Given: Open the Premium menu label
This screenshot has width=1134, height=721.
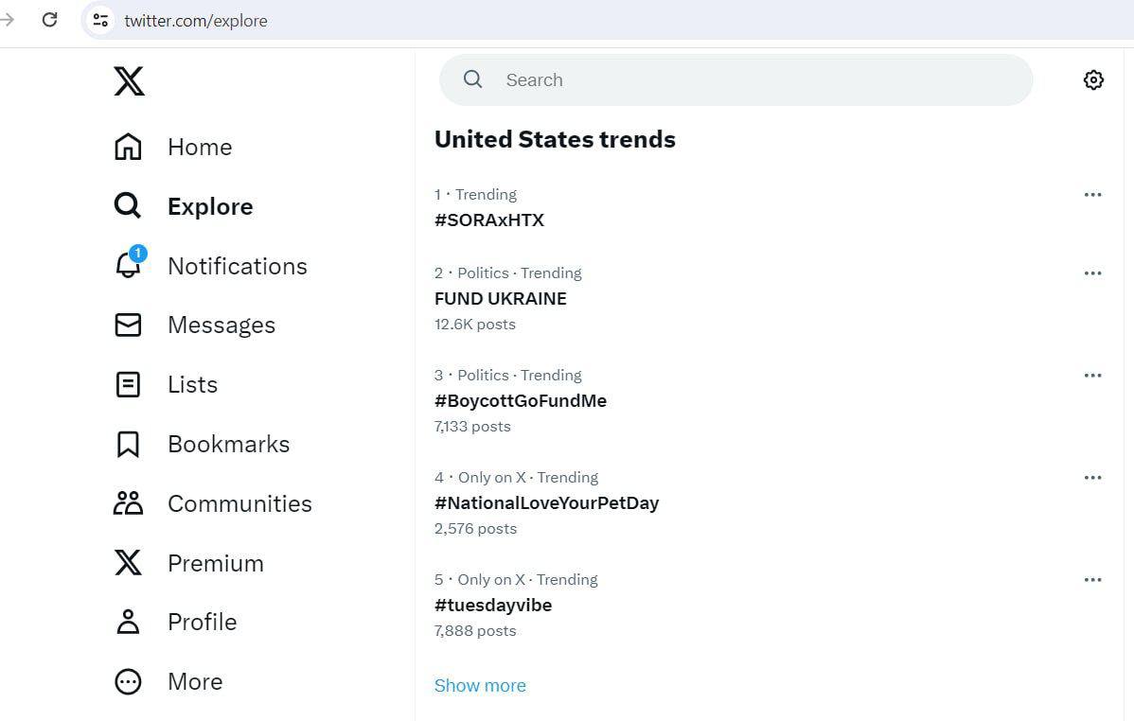Looking at the screenshot, I should (216, 563).
